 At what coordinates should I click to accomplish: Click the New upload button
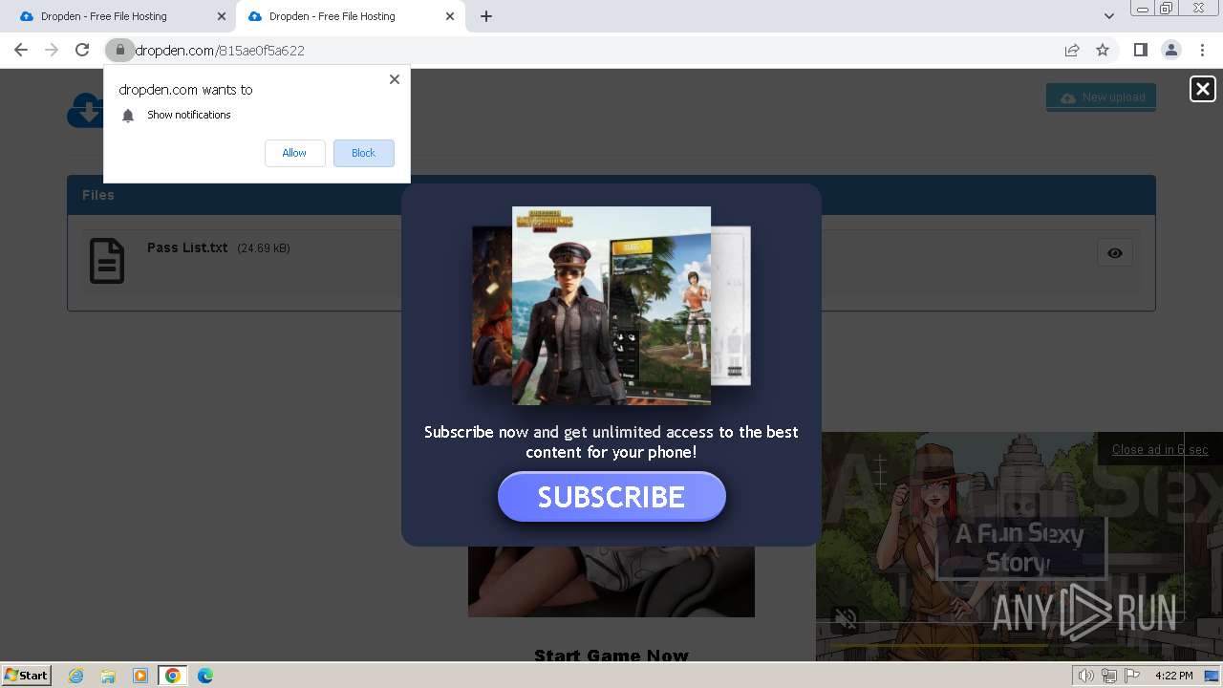[x=1101, y=97]
